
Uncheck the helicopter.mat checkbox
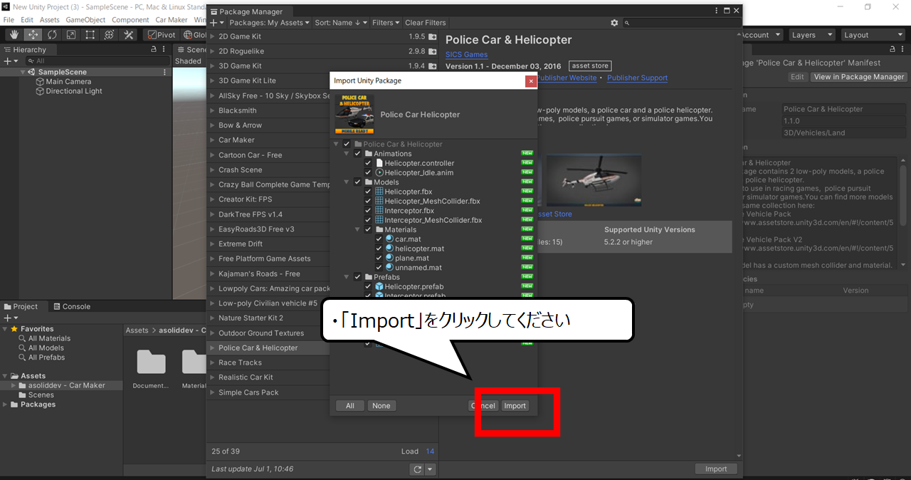[379, 249]
